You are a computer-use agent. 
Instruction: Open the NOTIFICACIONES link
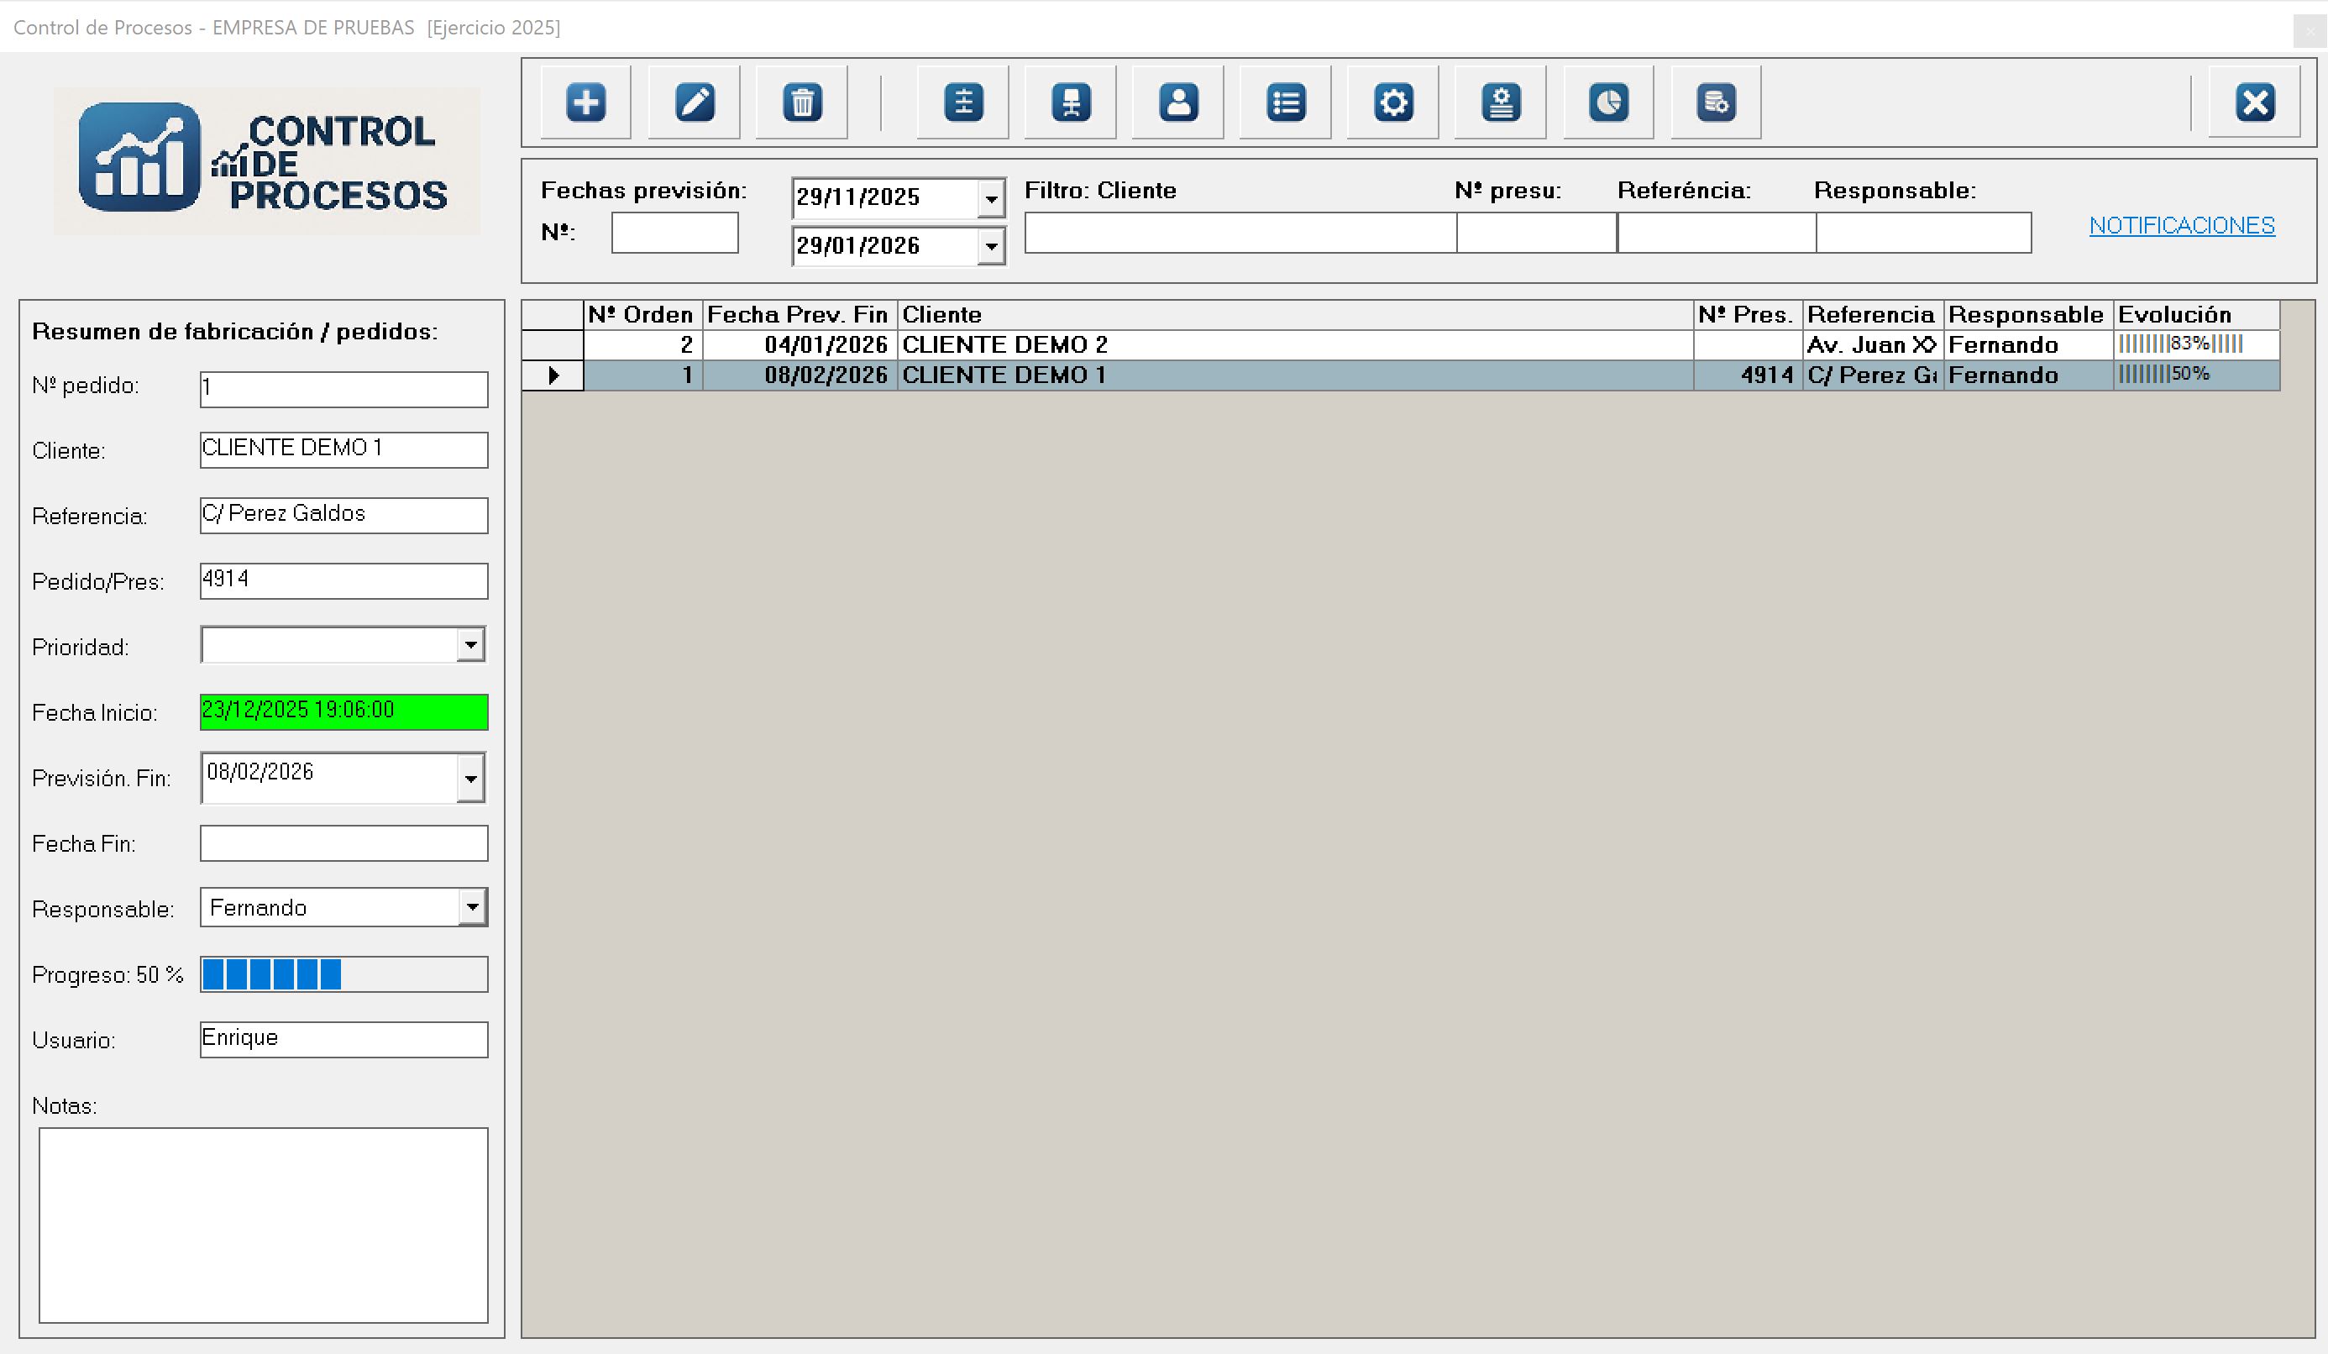(2181, 225)
